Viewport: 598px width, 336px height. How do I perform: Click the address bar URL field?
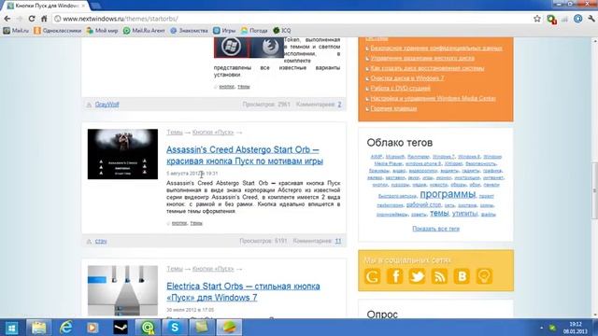click(x=292, y=19)
